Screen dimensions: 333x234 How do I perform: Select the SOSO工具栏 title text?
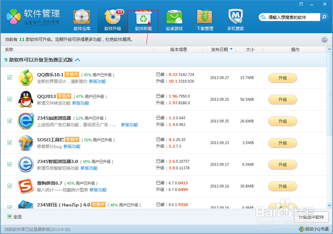(x=51, y=140)
